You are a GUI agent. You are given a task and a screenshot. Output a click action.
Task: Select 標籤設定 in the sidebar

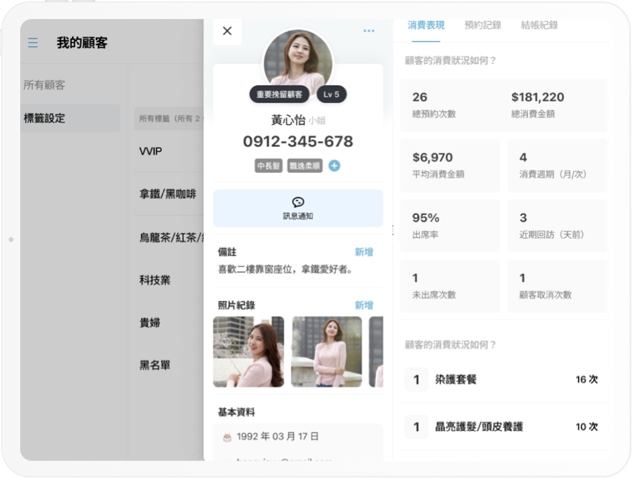71,118
